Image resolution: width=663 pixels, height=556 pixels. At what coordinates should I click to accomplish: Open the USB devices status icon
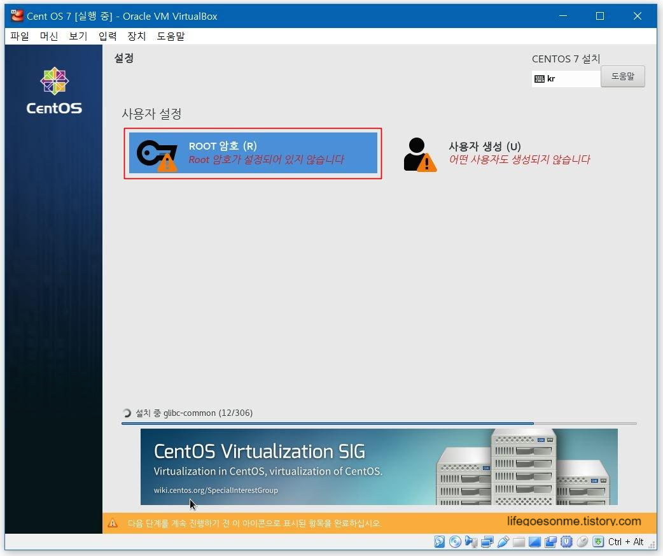coord(503,541)
